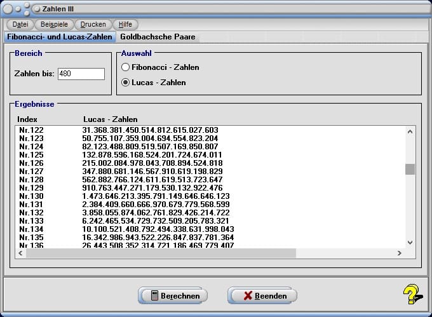
Task: Click the value 31.368.381.450.514.812.615.027.603
Action: point(150,130)
